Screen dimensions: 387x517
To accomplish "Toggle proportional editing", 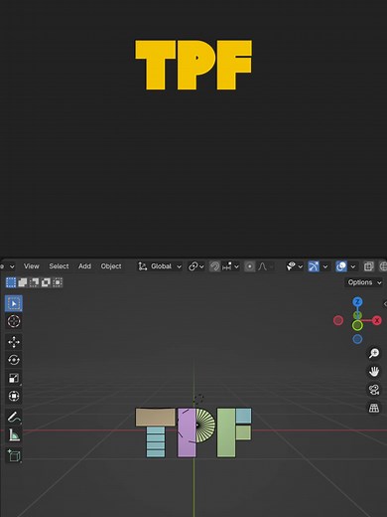I will pyautogui.click(x=250, y=266).
